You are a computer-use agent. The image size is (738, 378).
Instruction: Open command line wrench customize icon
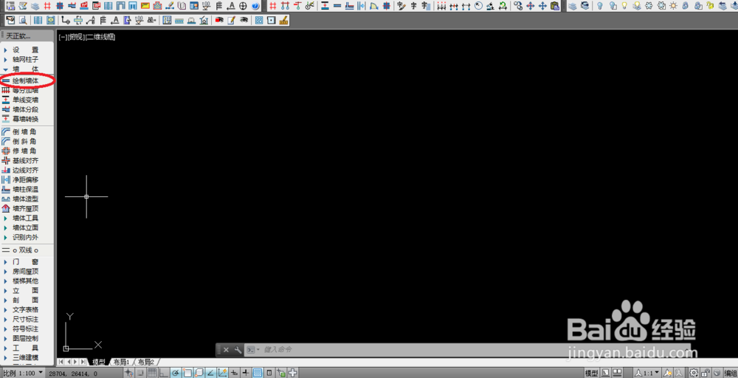click(x=238, y=350)
